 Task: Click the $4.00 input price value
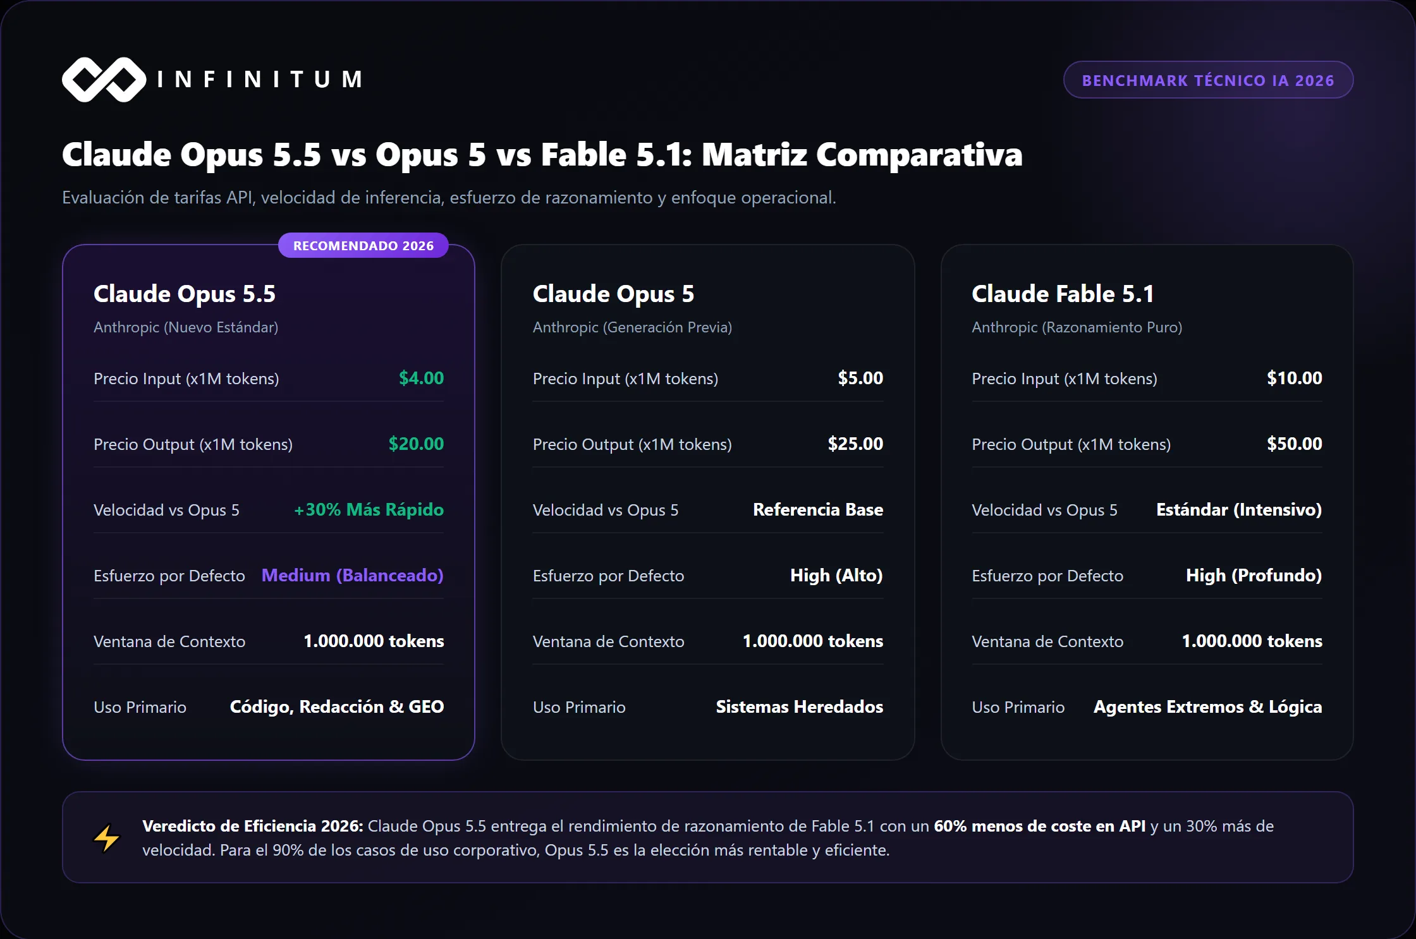tap(421, 378)
